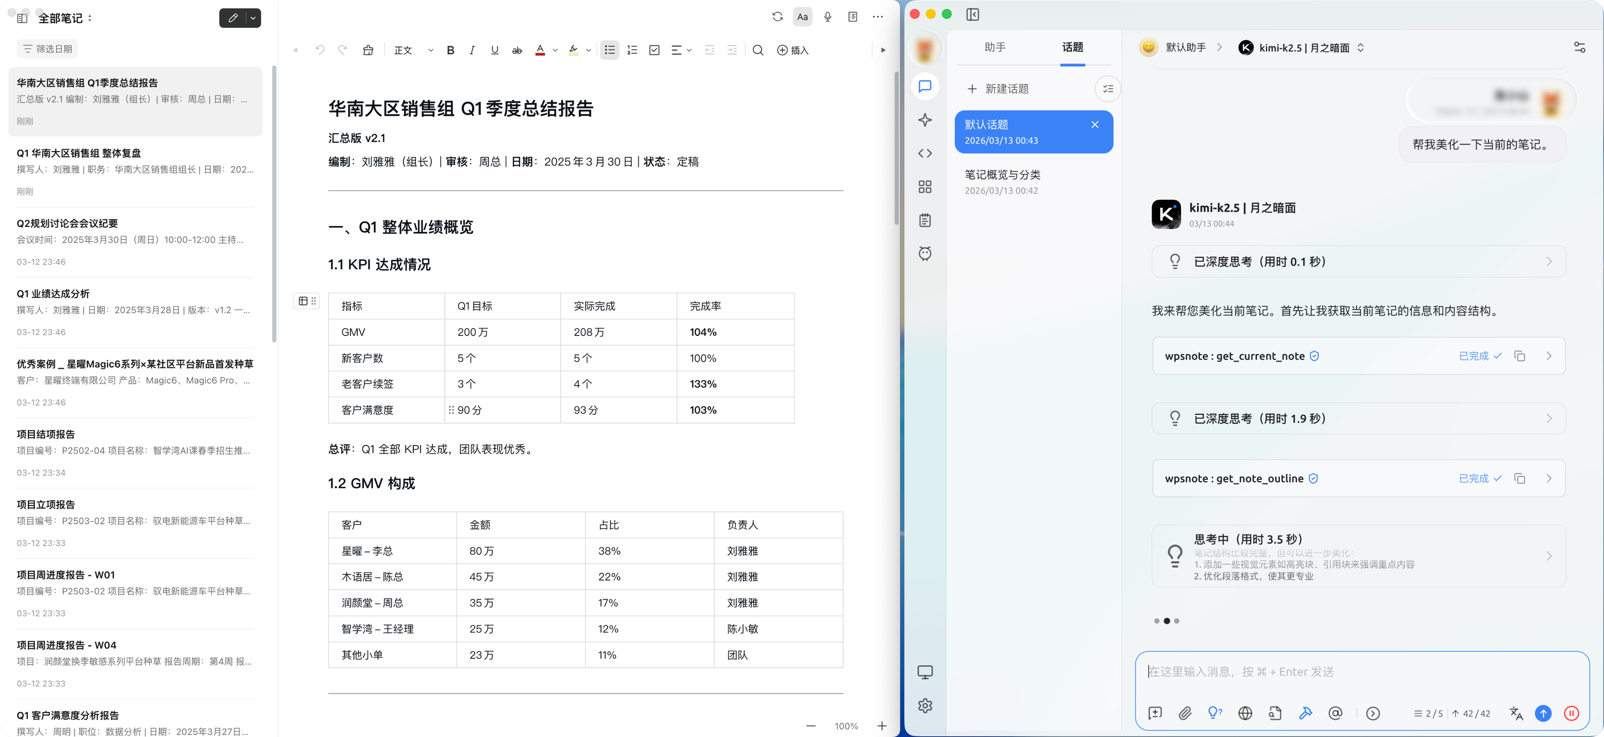Open search in the note editor
This screenshot has height=737, width=1604.
758,50
